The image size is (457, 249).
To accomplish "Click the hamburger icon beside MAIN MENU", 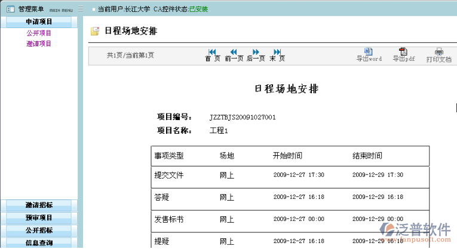I will pos(80,10).
